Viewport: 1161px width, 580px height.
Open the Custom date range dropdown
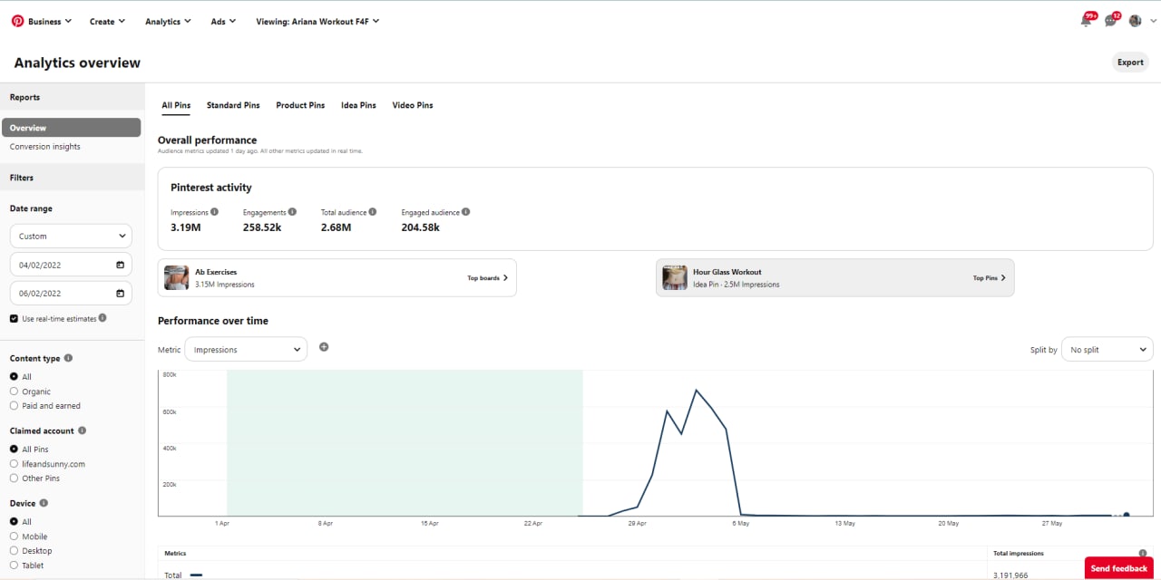pyautogui.click(x=71, y=236)
